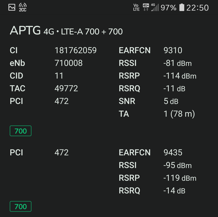Tap the 4G+ data transfer icon
The image size is (218, 217).
(x=146, y=7)
